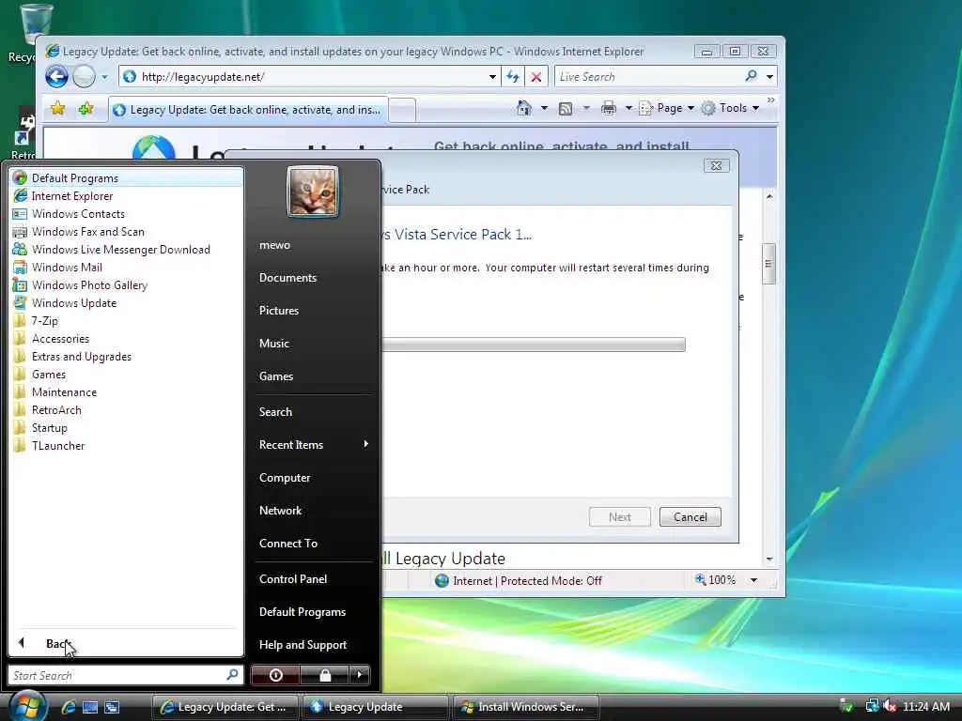Click Switch between windows in Quick Launch
The image size is (962, 721).
pyautogui.click(x=112, y=707)
